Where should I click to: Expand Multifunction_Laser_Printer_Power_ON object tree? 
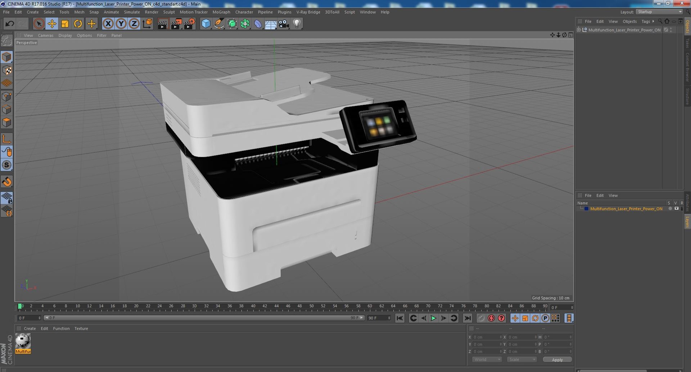tap(579, 30)
